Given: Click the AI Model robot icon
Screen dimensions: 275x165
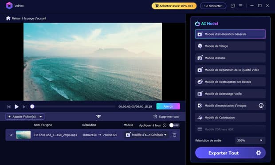Looking at the screenshot, I should point(197,24).
